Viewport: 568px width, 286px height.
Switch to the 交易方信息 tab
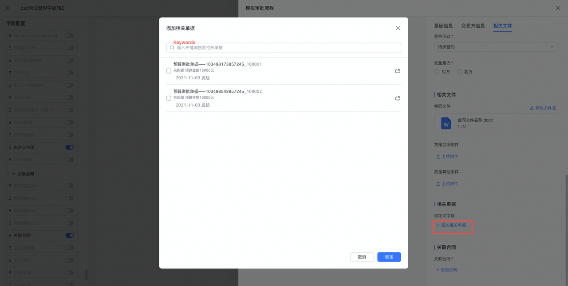point(473,26)
